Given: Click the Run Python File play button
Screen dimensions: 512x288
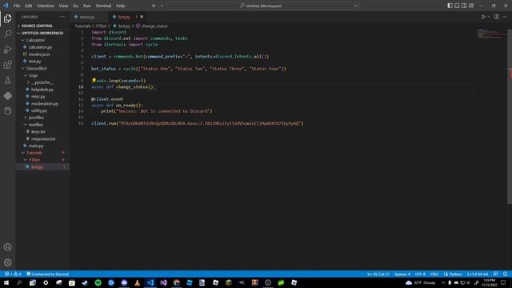Looking at the screenshot, I should tap(483, 17).
